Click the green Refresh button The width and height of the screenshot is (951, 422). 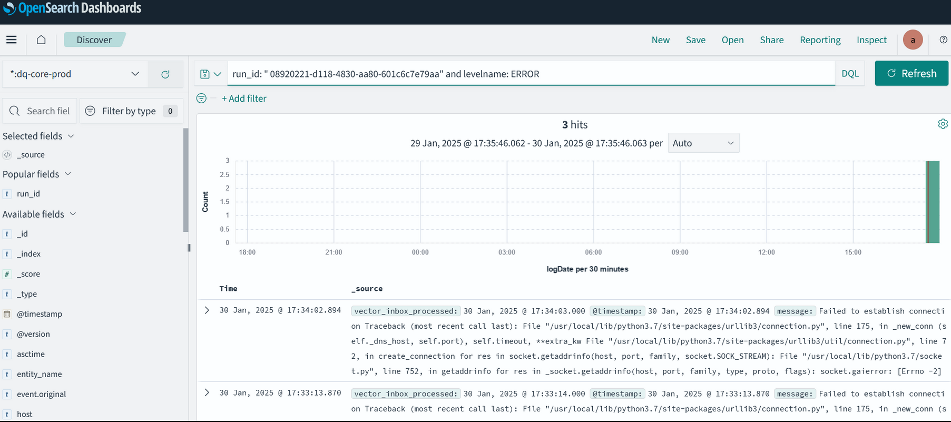911,74
